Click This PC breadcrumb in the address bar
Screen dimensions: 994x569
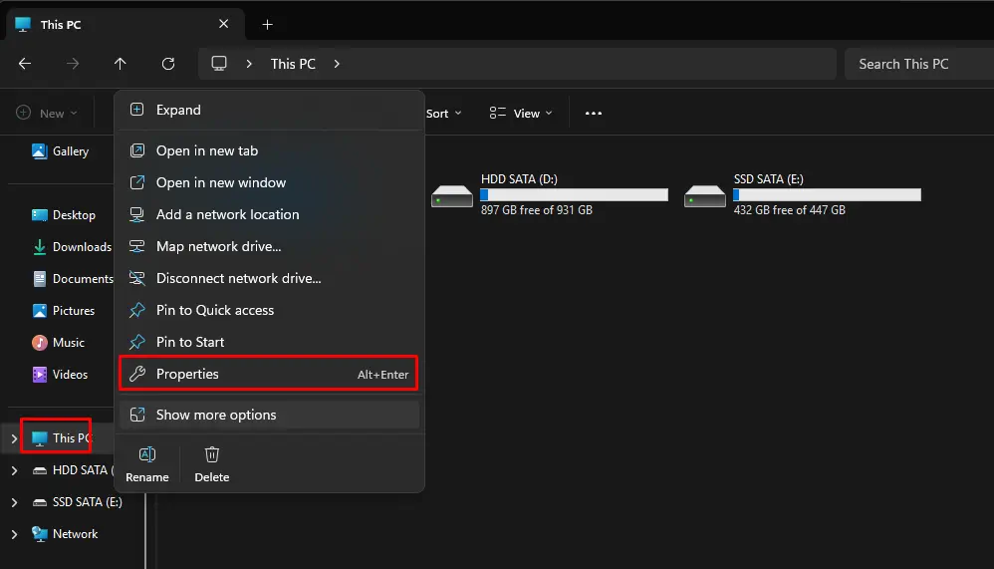point(293,64)
